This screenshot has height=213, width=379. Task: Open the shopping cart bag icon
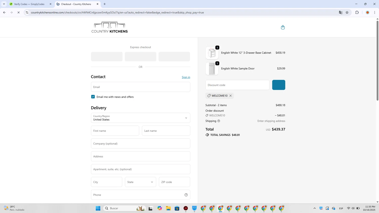(x=283, y=27)
